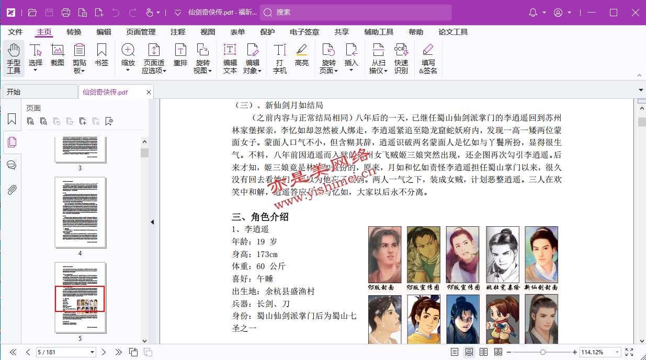Open Page fit options (页面适应选项)
The image size is (646, 360).
point(154,58)
